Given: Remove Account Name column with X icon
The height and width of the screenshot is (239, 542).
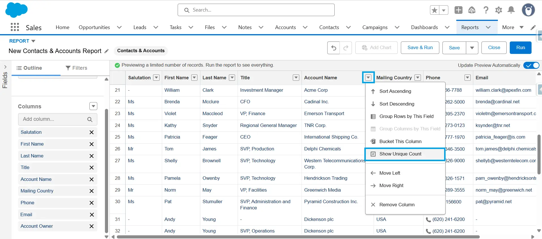Looking at the screenshot, I should [x=91, y=179].
